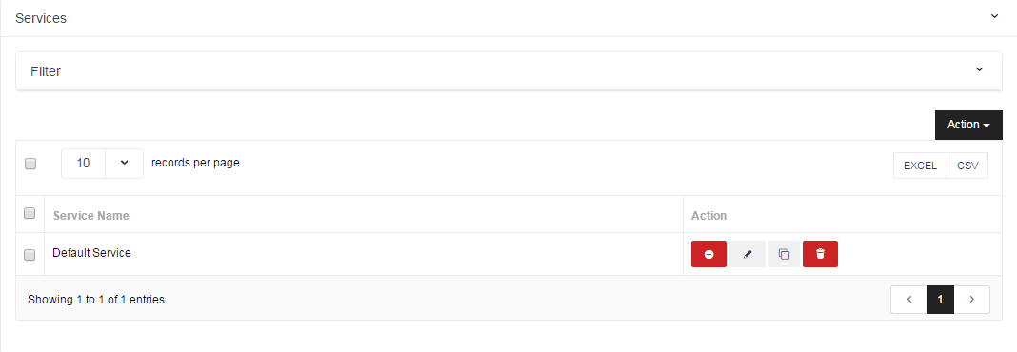Open the black Action dropdown menu
This screenshot has width=1017, height=352.
click(x=968, y=125)
